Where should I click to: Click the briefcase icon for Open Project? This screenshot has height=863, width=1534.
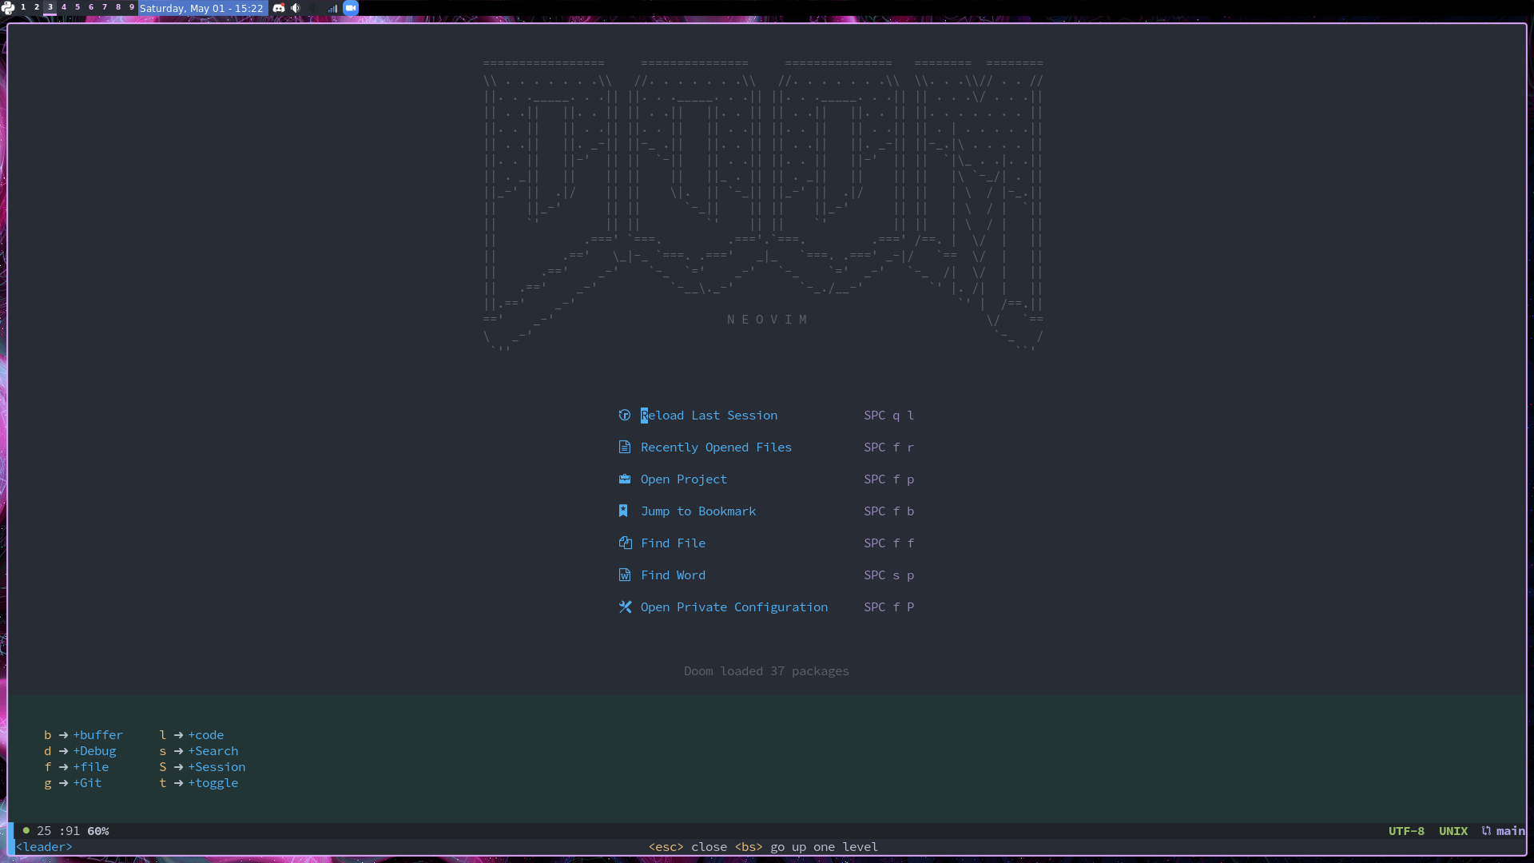pyautogui.click(x=625, y=479)
